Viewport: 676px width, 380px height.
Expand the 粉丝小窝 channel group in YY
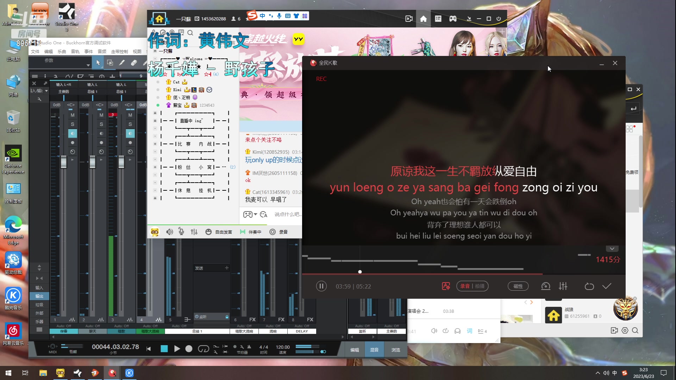155,167
